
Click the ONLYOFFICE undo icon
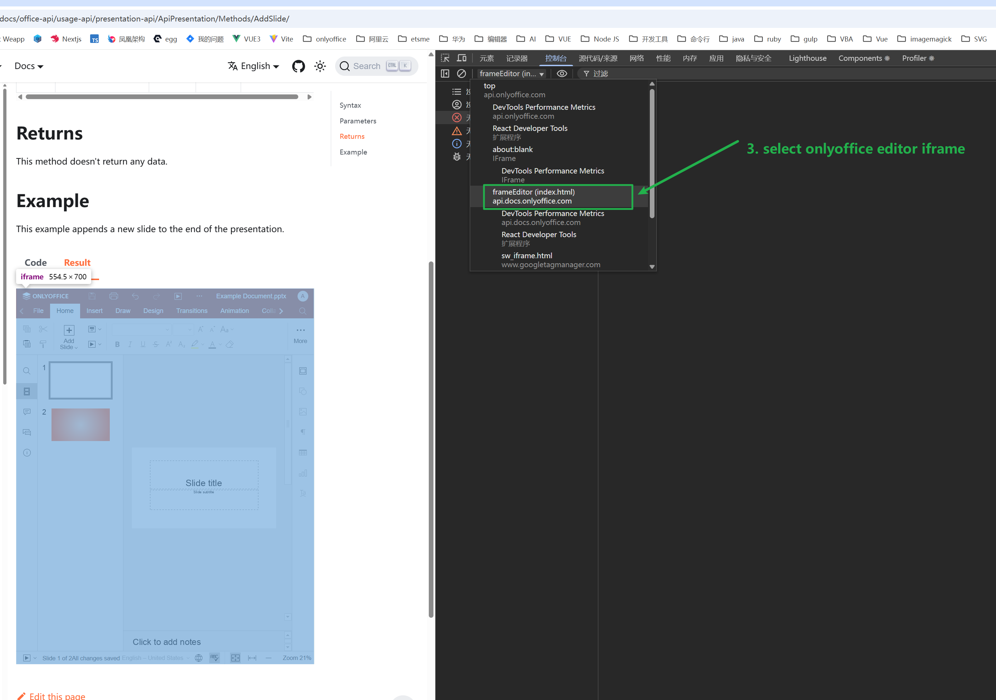[135, 296]
